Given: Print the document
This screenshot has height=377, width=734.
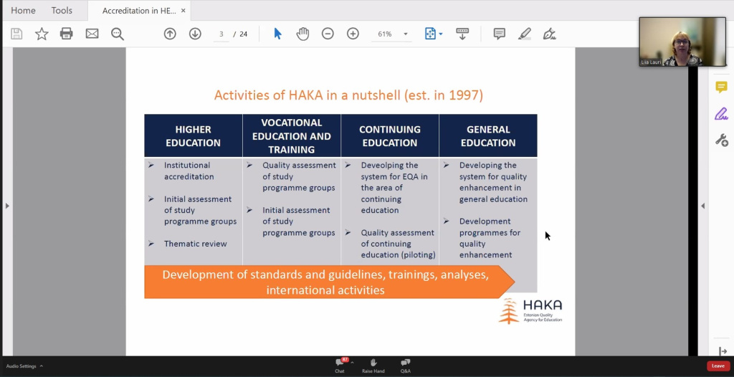Looking at the screenshot, I should point(67,34).
